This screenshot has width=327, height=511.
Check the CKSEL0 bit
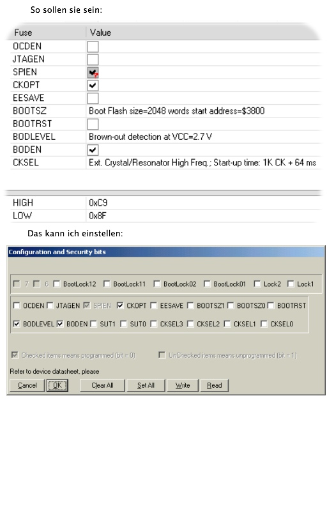tap(264, 324)
